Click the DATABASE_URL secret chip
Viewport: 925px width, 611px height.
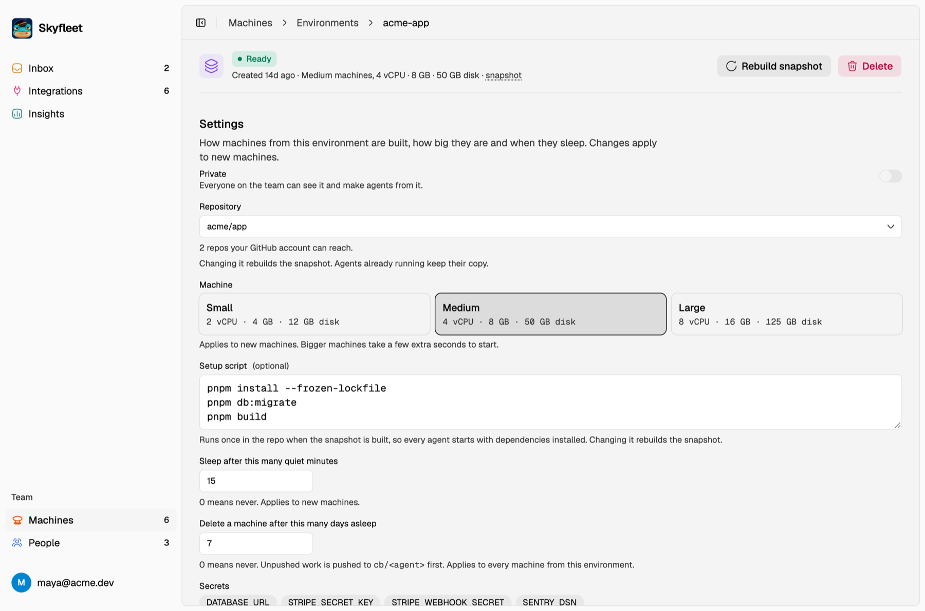click(238, 602)
